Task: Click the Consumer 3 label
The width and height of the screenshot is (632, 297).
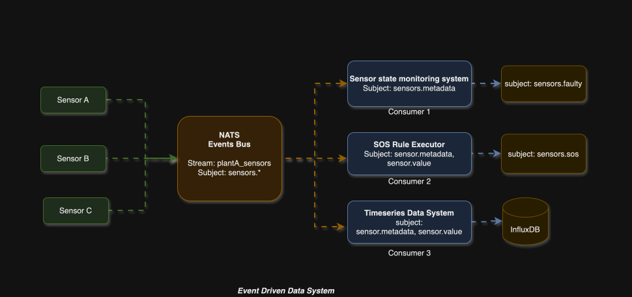Action: (x=409, y=252)
